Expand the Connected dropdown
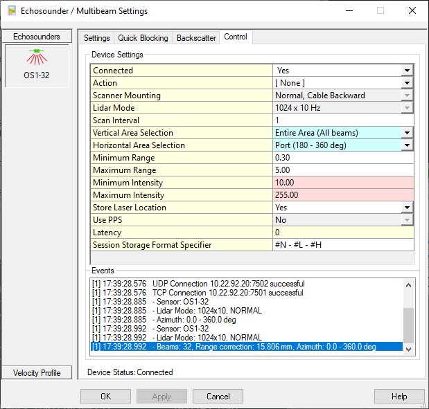This screenshot has width=429, height=409. tap(407, 71)
